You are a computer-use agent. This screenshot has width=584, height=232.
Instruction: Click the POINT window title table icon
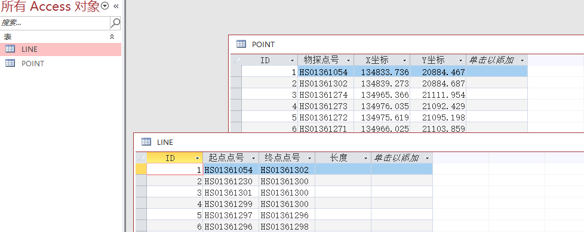[241, 44]
